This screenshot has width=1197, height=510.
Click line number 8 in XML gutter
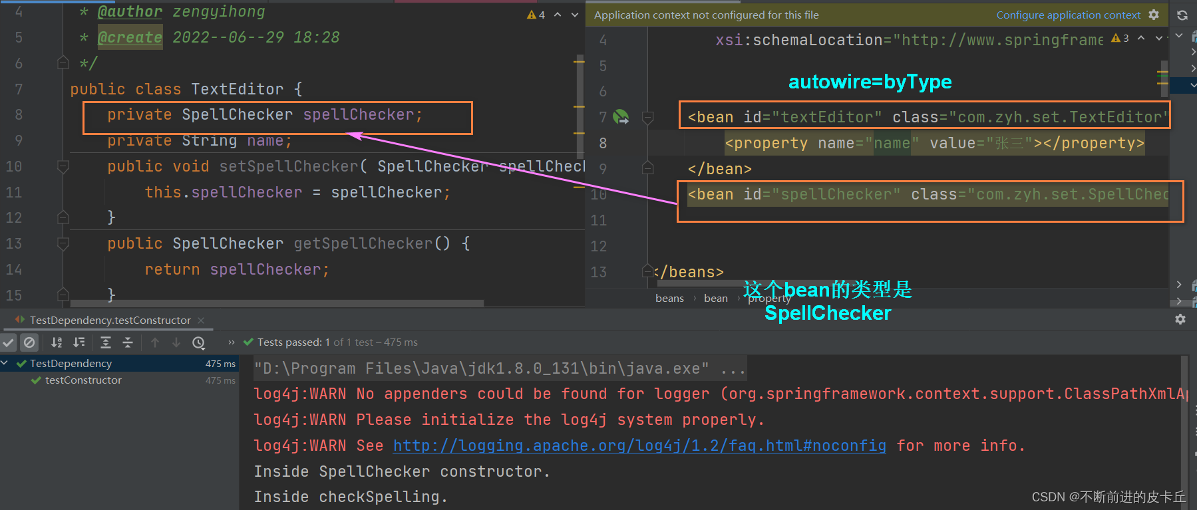coord(603,143)
